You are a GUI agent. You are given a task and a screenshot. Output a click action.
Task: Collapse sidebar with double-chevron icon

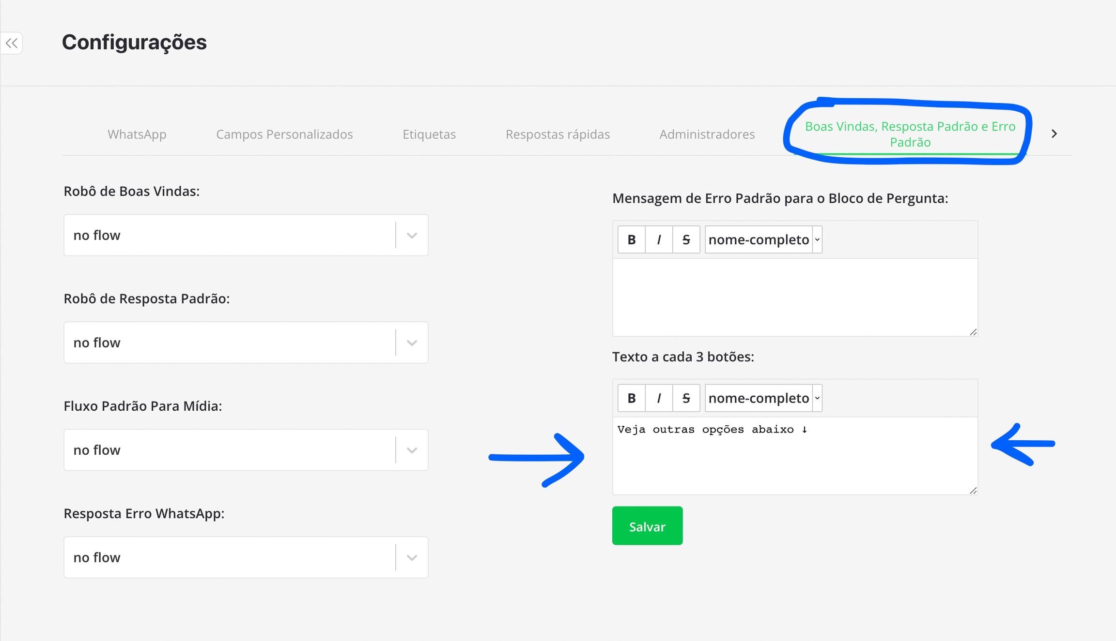(12, 43)
